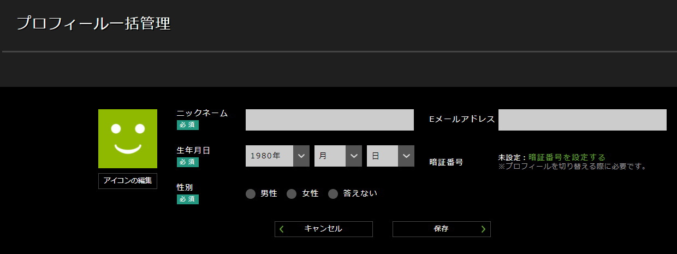Open the birth year dropdown
This screenshot has width=677, height=254.
(277, 156)
